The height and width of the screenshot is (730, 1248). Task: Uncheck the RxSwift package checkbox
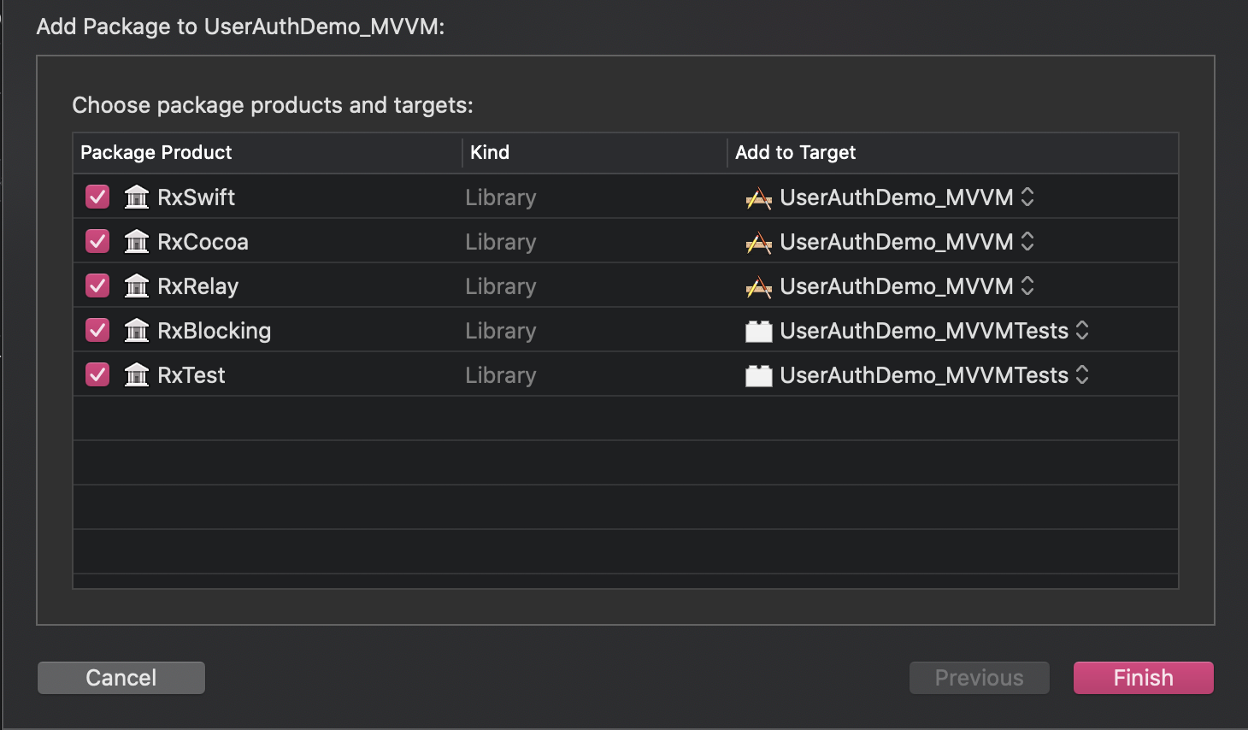point(97,197)
